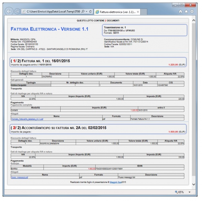
Task: Click the Home icon
Action: (x=180, y=12)
